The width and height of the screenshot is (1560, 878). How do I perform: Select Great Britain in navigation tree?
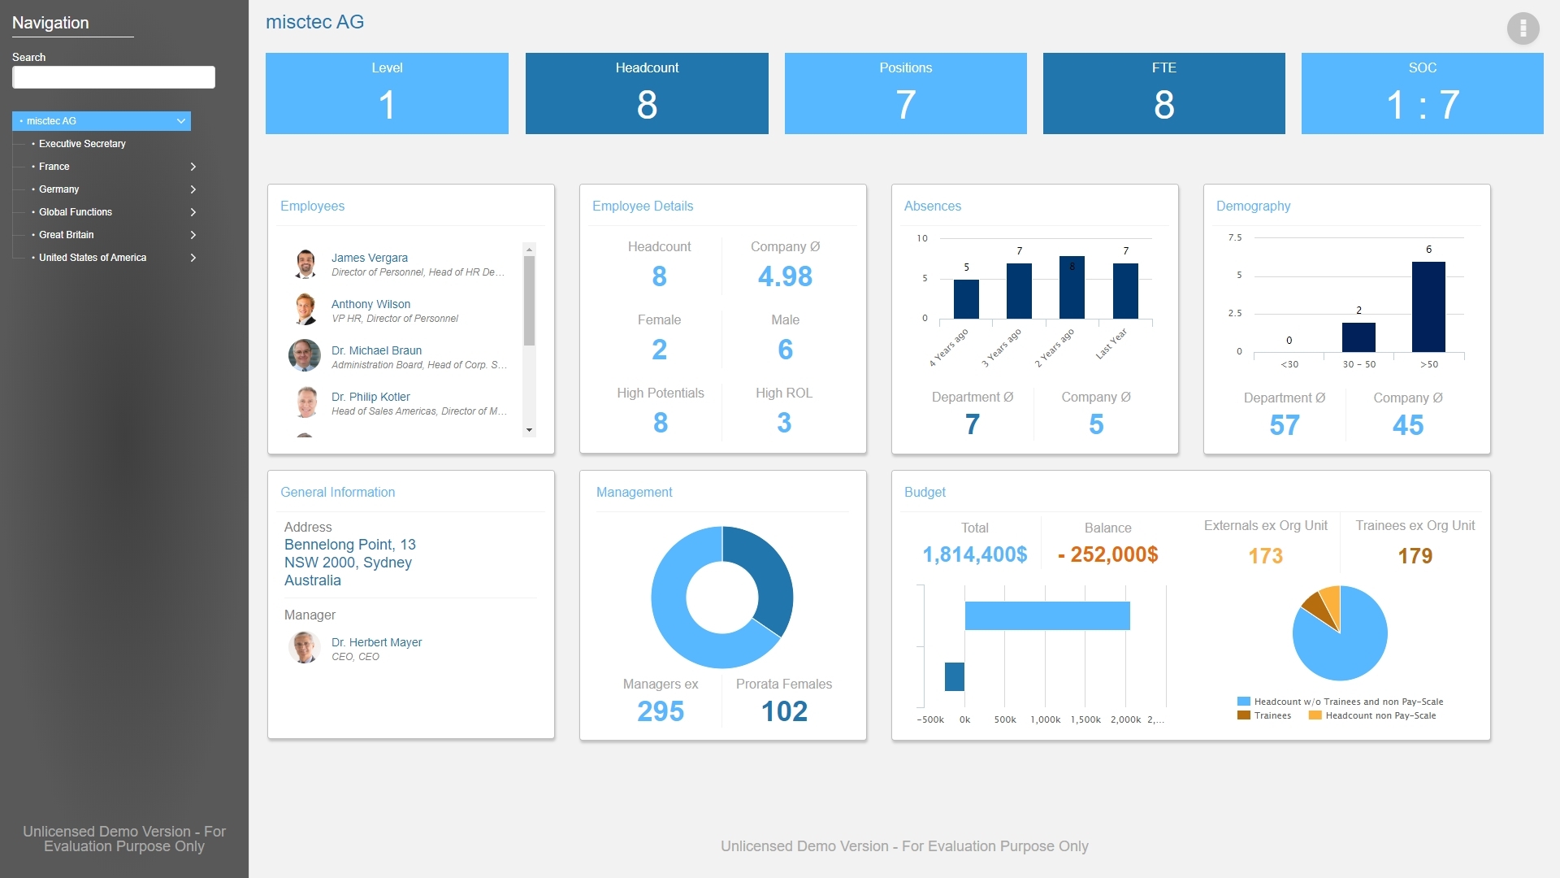(x=67, y=235)
